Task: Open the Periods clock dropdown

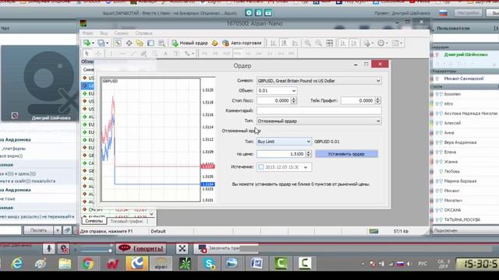Action: [383, 43]
